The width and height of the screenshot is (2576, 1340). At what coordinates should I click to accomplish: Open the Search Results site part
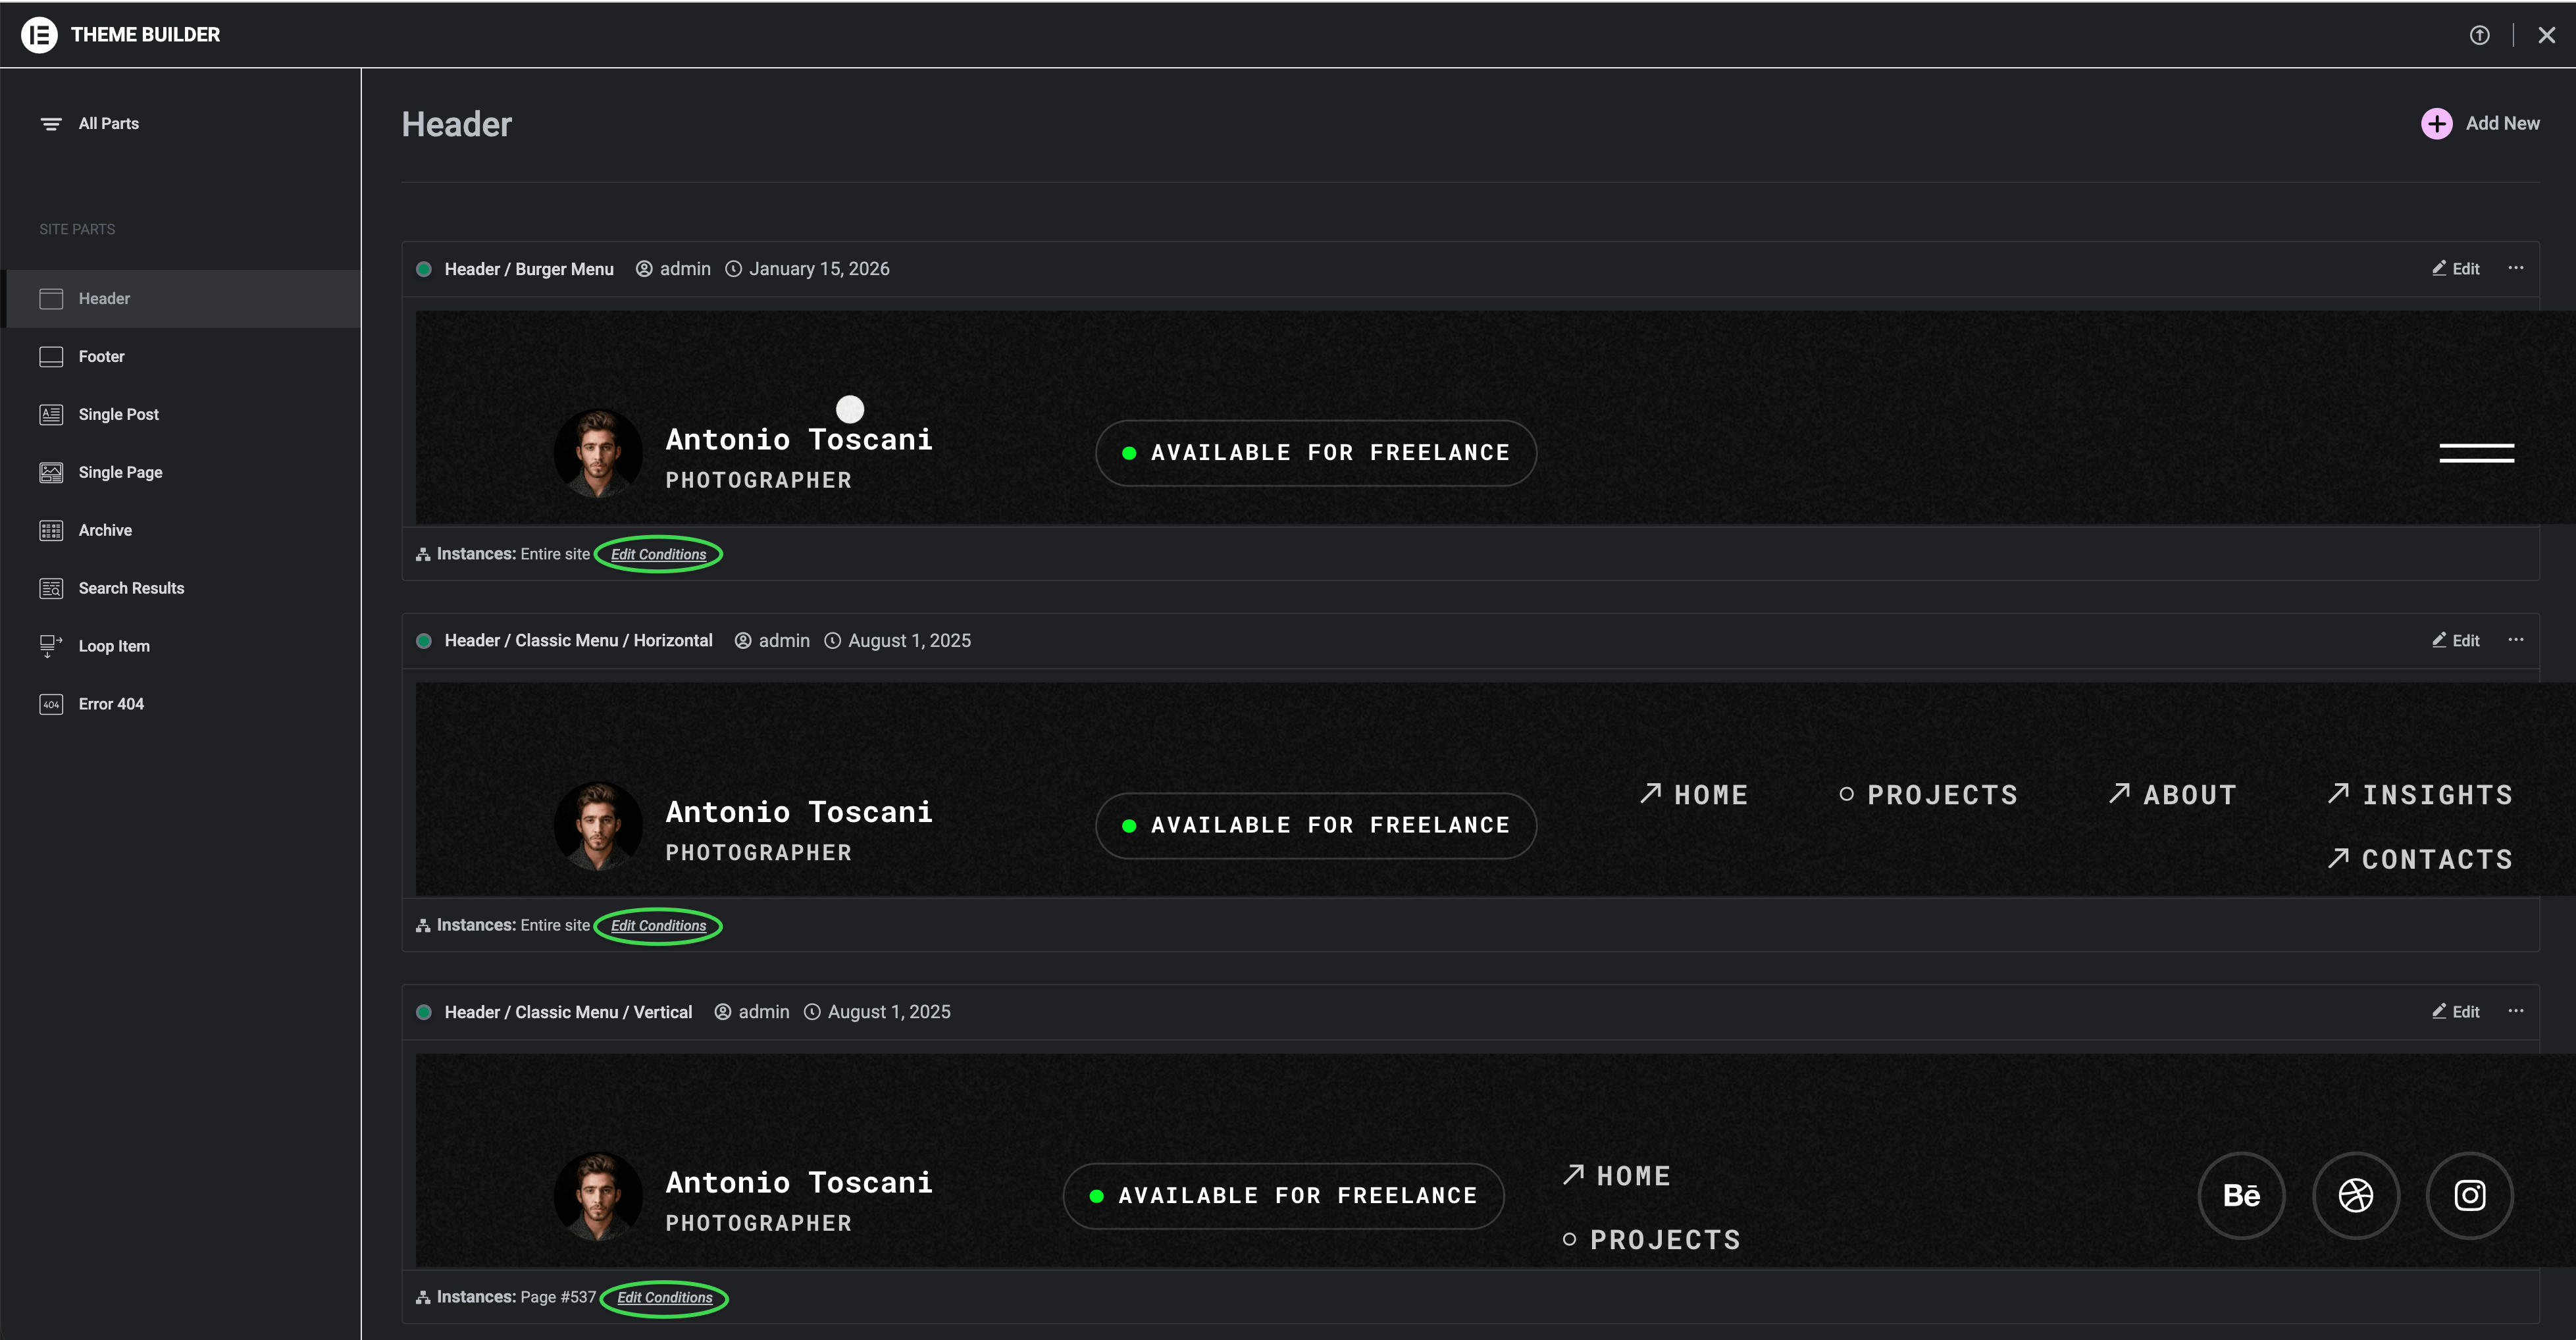[x=131, y=589]
